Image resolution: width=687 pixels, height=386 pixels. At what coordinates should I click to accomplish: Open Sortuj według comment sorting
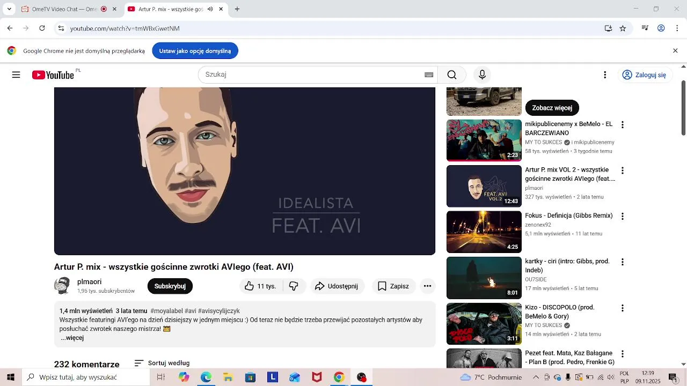(x=162, y=363)
